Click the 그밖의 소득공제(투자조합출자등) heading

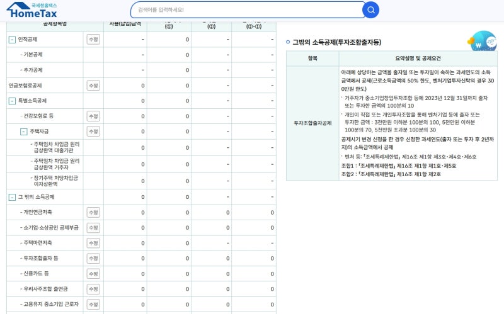[336, 42]
